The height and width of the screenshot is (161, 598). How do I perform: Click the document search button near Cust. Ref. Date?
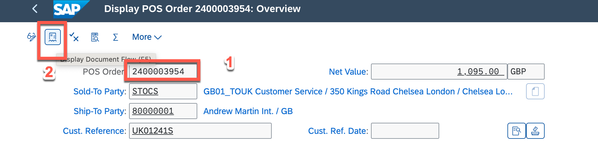[516, 131]
